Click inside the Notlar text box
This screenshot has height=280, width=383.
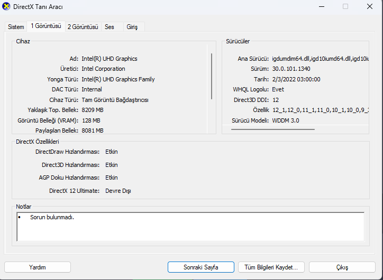coord(190,227)
